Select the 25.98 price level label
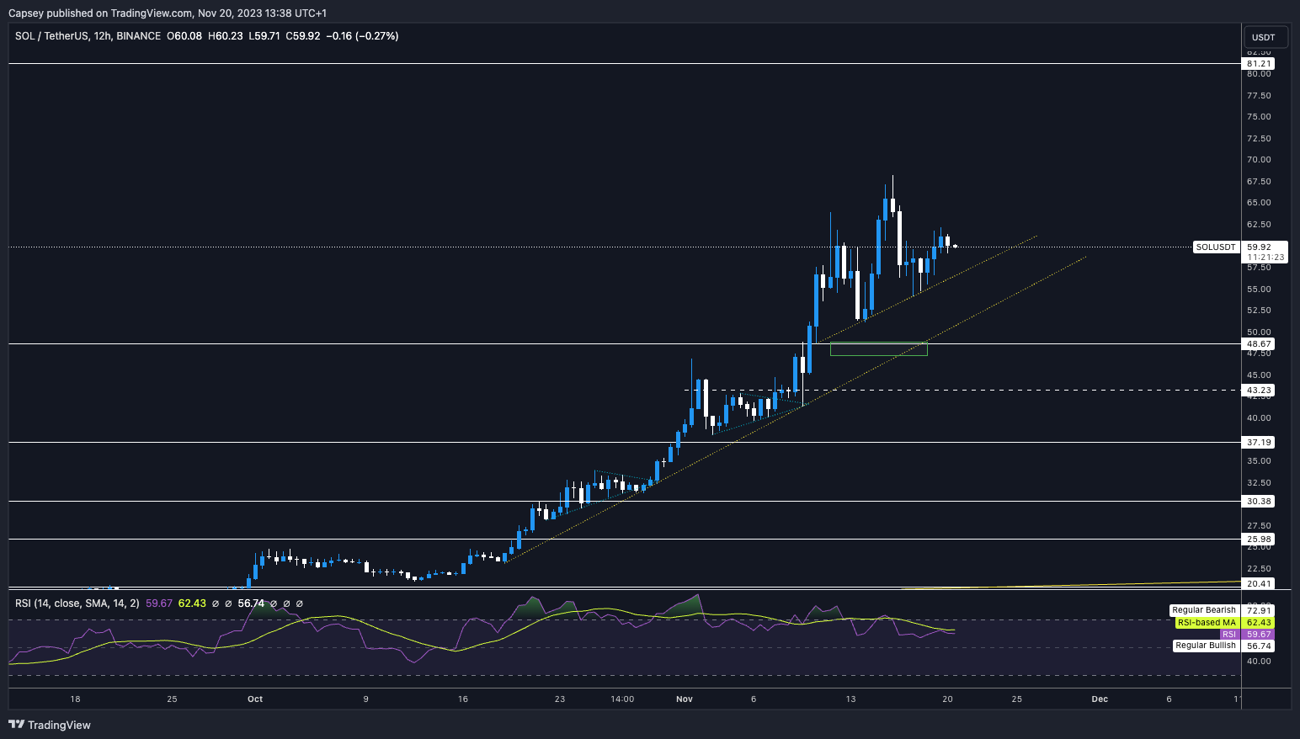Image resolution: width=1300 pixels, height=739 pixels. pyautogui.click(x=1259, y=540)
